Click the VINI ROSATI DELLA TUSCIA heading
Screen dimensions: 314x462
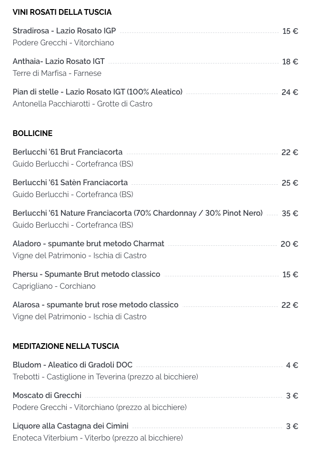click(x=62, y=12)
